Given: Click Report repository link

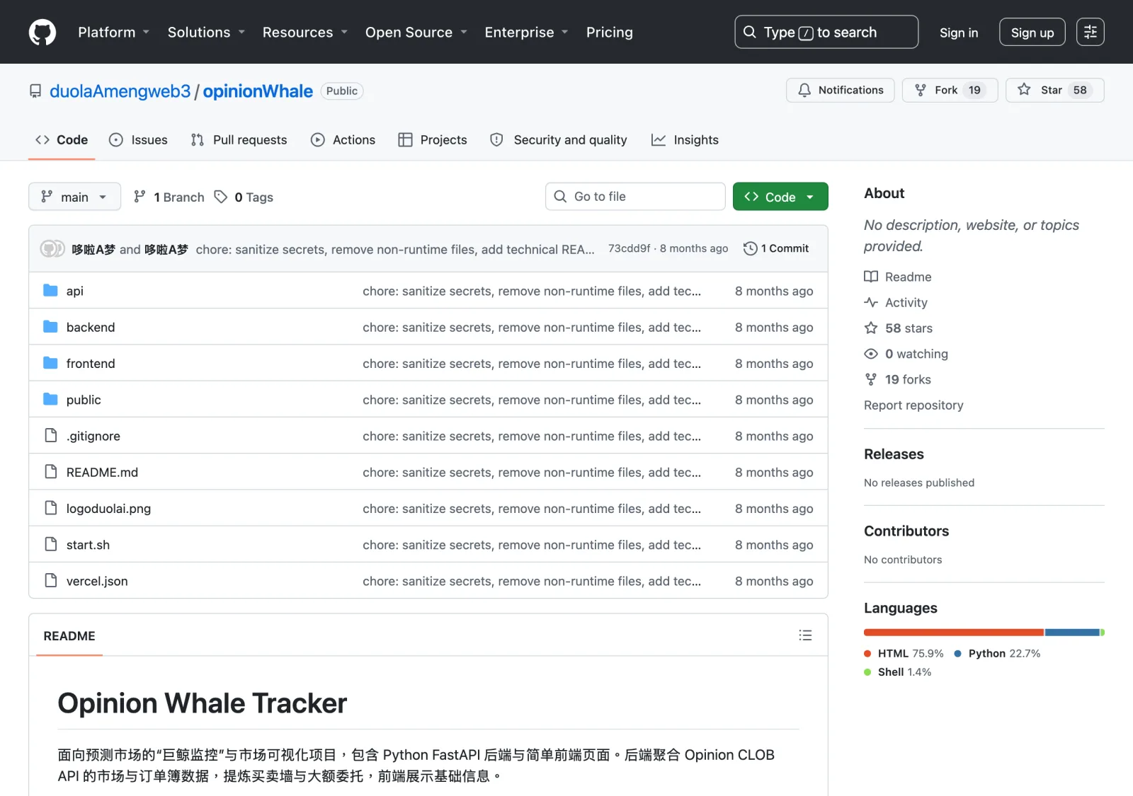Looking at the screenshot, I should [913, 405].
